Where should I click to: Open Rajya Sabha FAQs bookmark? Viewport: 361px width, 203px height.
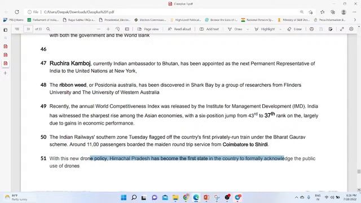79,20
